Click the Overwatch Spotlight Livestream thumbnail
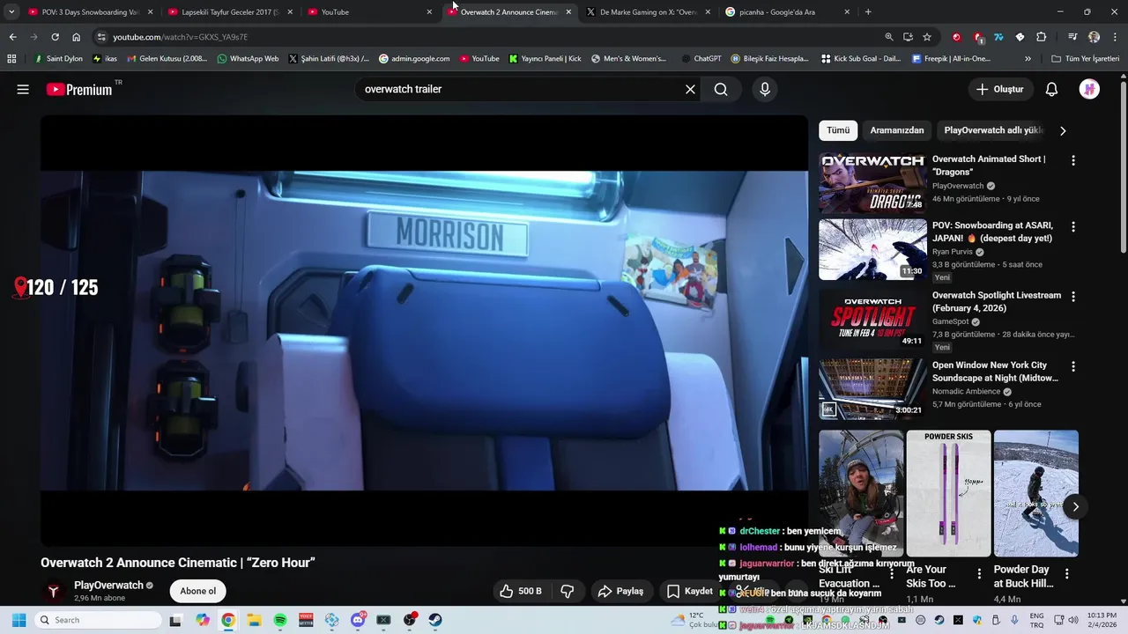Viewport: 1128px width, 634px height. 872,319
